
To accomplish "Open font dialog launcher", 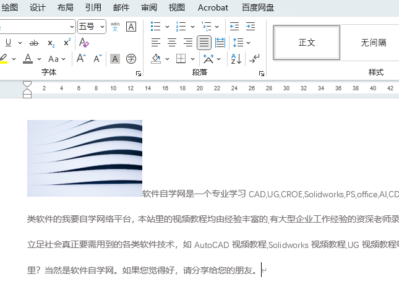I will 139,74.
